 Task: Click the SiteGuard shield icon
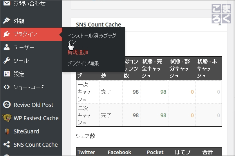click(7, 131)
